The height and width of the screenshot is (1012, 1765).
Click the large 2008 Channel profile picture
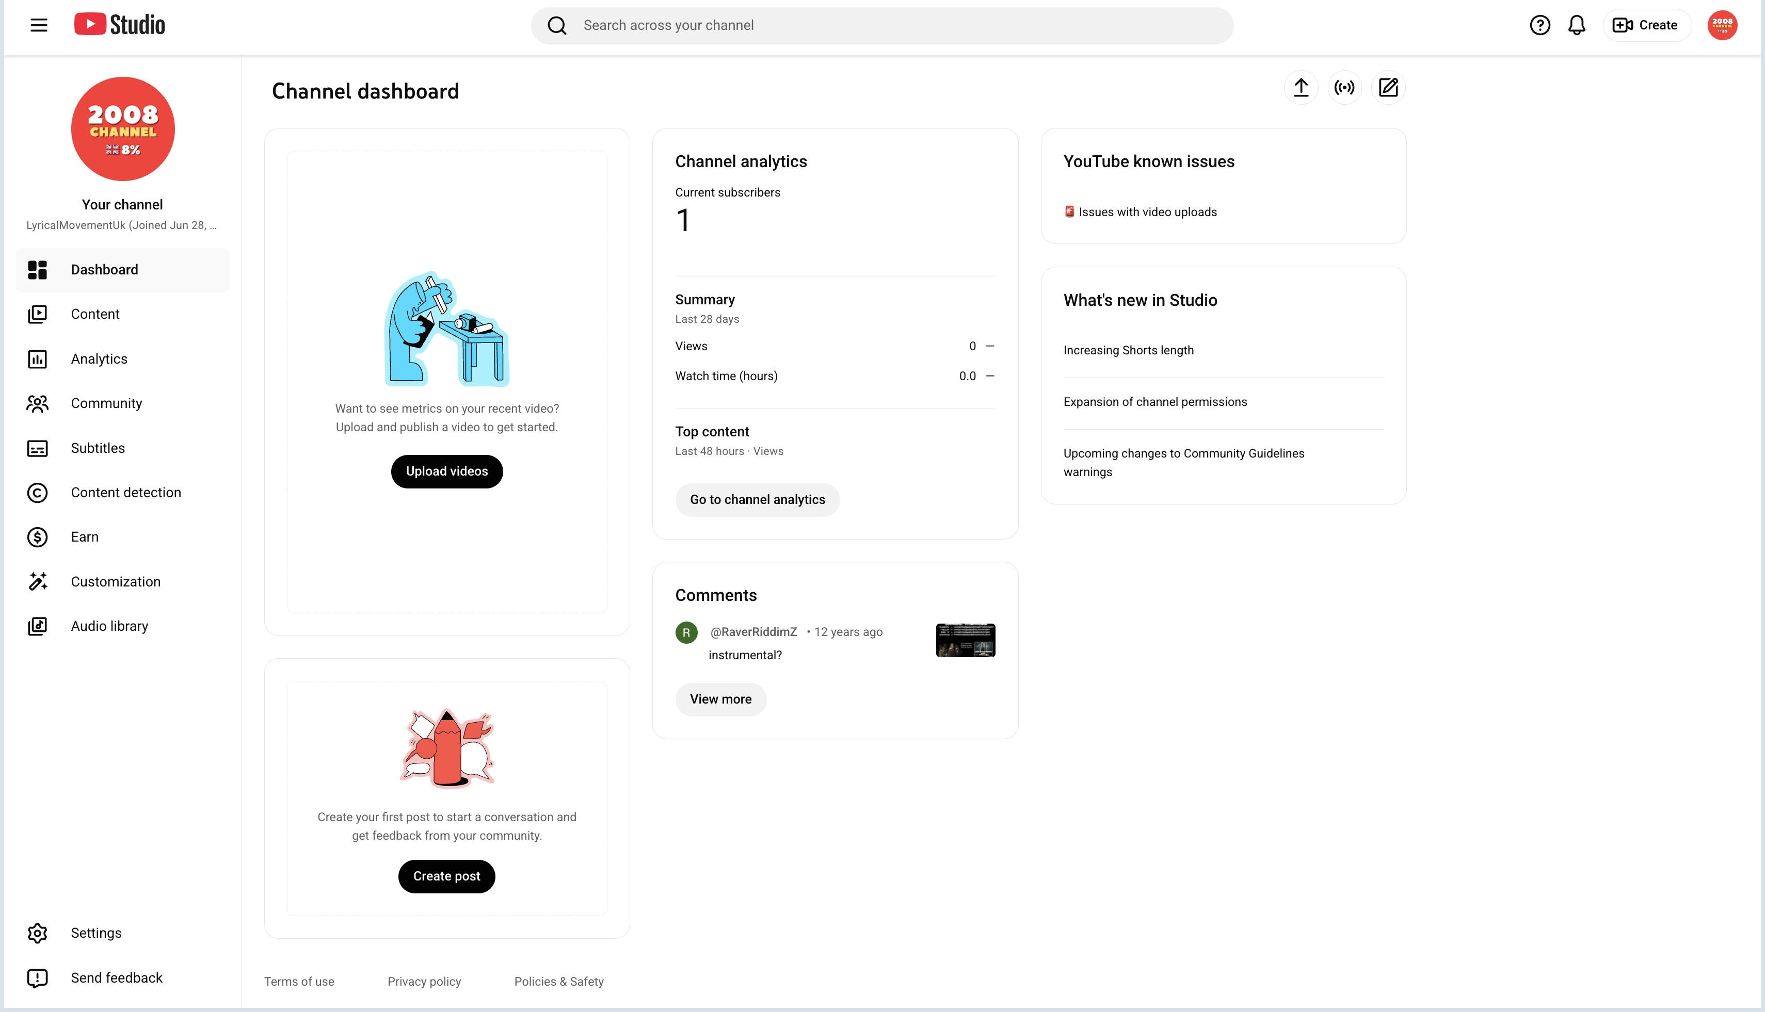tap(123, 128)
